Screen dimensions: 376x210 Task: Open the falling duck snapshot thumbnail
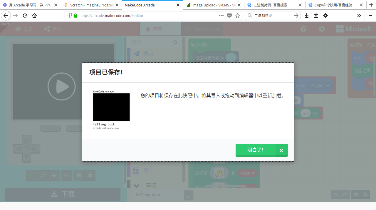pyautogui.click(x=111, y=110)
